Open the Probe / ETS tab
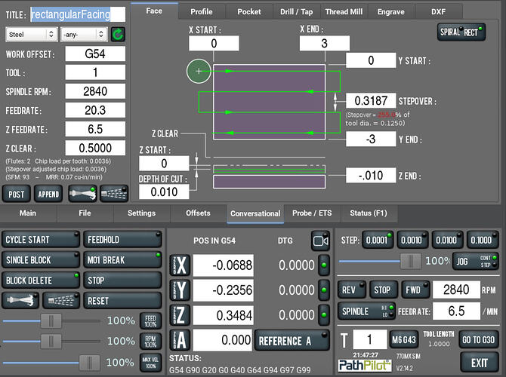This screenshot has width=506, height=377. pyautogui.click(x=312, y=213)
